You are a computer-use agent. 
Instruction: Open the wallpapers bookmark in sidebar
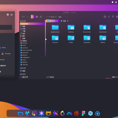(32, 58)
